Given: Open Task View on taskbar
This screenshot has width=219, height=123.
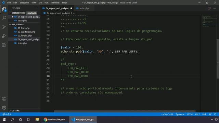Looking at the screenshot, I should (x=29, y=120).
